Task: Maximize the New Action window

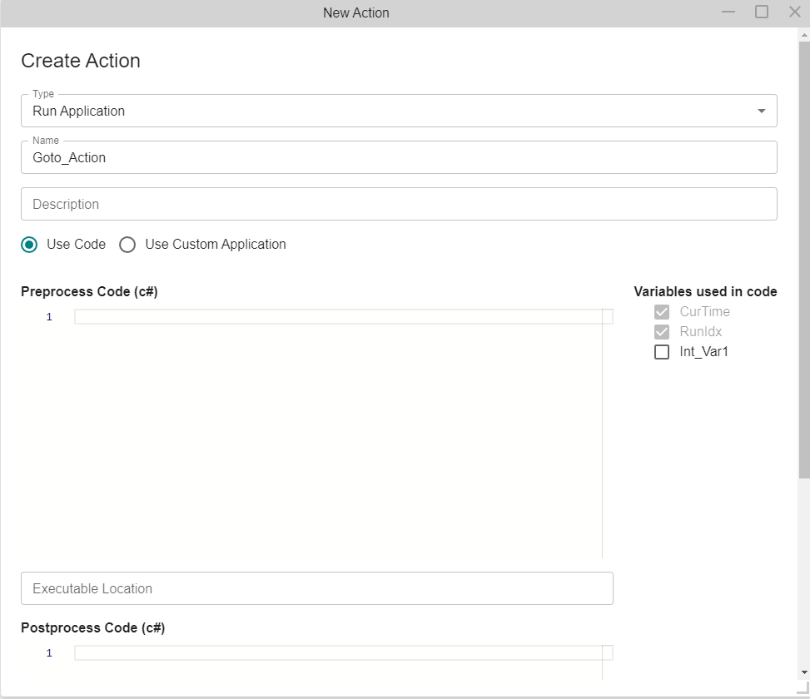Action: (x=762, y=12)
